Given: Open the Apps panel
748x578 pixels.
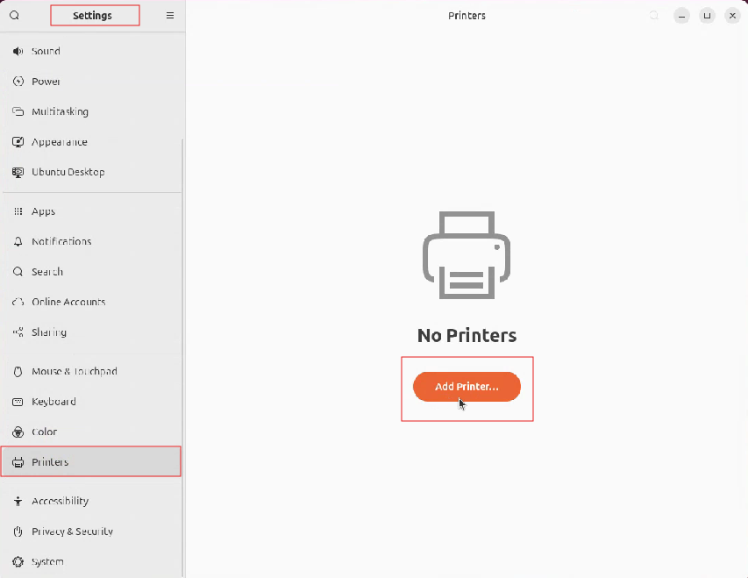Looking at the screenshot, I should [91, 211].
